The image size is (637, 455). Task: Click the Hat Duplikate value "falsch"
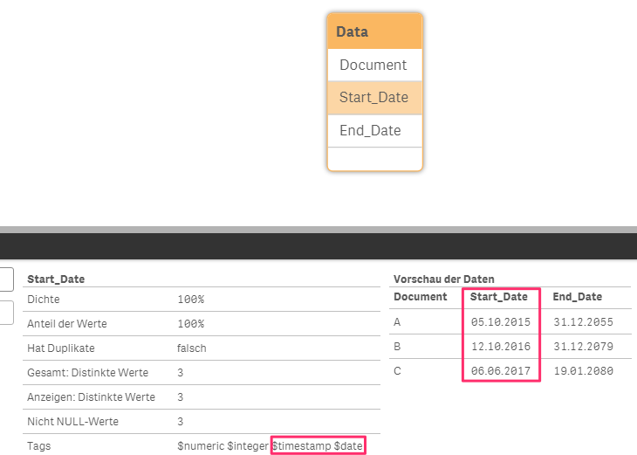click(192, 348)
